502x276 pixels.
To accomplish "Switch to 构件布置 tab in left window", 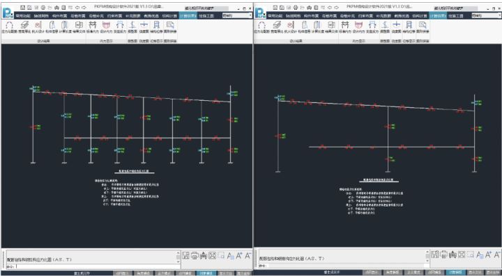I will (x=59, y=15).
